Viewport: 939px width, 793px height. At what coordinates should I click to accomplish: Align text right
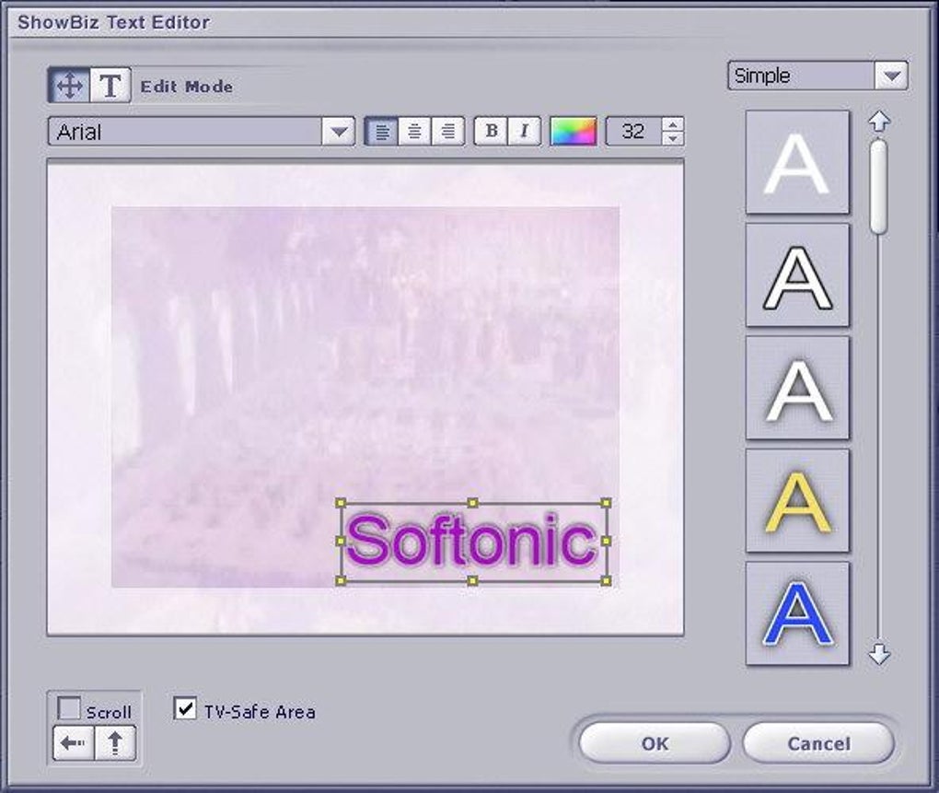coord(447,131)
